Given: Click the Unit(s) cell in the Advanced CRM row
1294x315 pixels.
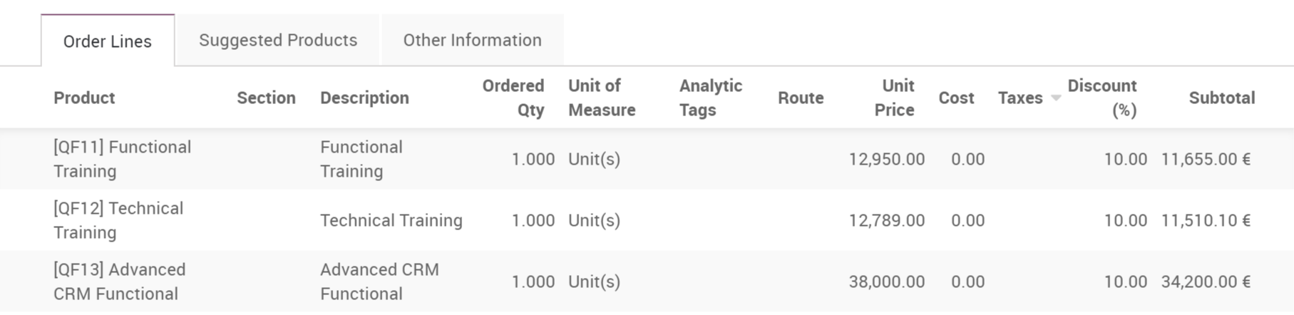Looking at the screenshot, I should (x=594, y=282).
